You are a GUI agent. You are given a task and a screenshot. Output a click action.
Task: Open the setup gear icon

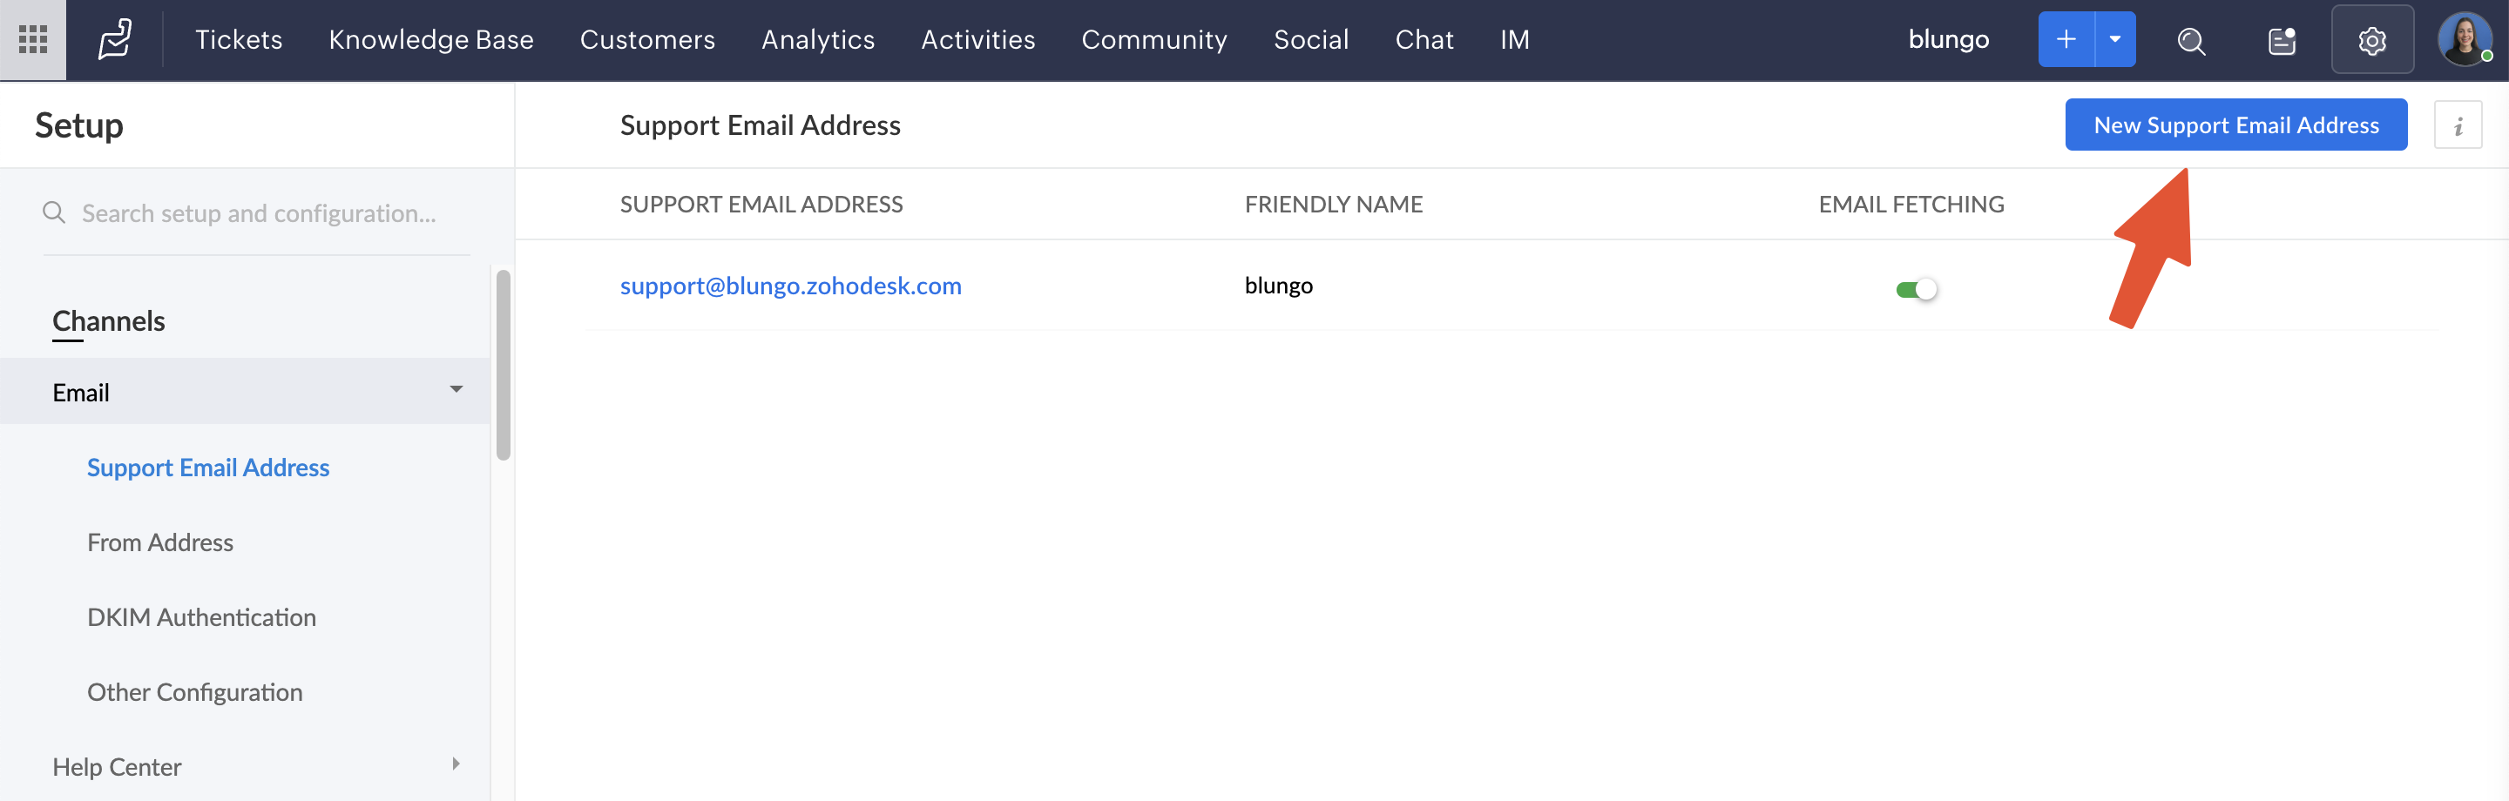point(2371,40)
